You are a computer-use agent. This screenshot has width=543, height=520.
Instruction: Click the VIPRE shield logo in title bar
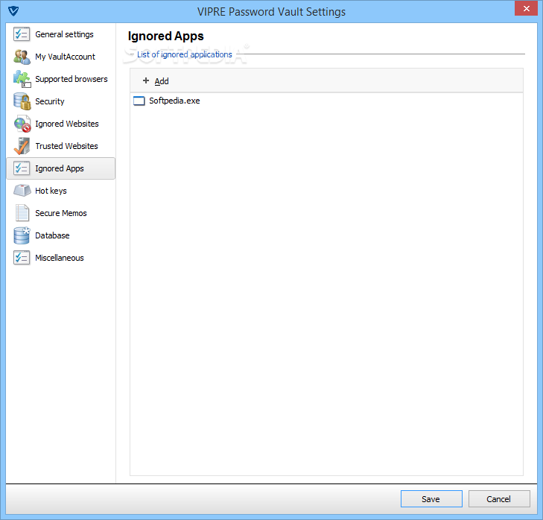[13, 11]
